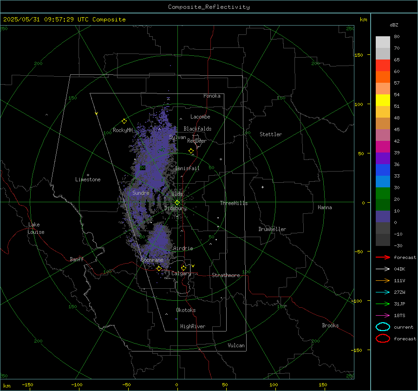The image size is (418, 391).
Task: Click the Okotoks town label
Action: [x=186, y=310]
